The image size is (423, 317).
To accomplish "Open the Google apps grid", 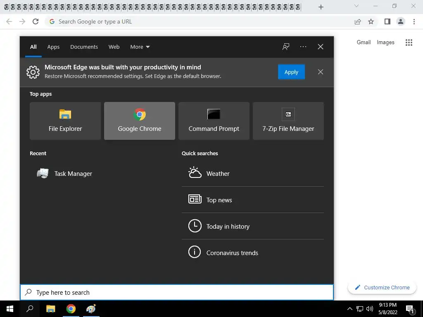I will [x=409, y=43].
